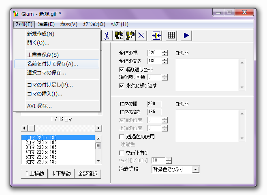
Task: Click the blue and yellow optimize icon
Action: (156, 36)
